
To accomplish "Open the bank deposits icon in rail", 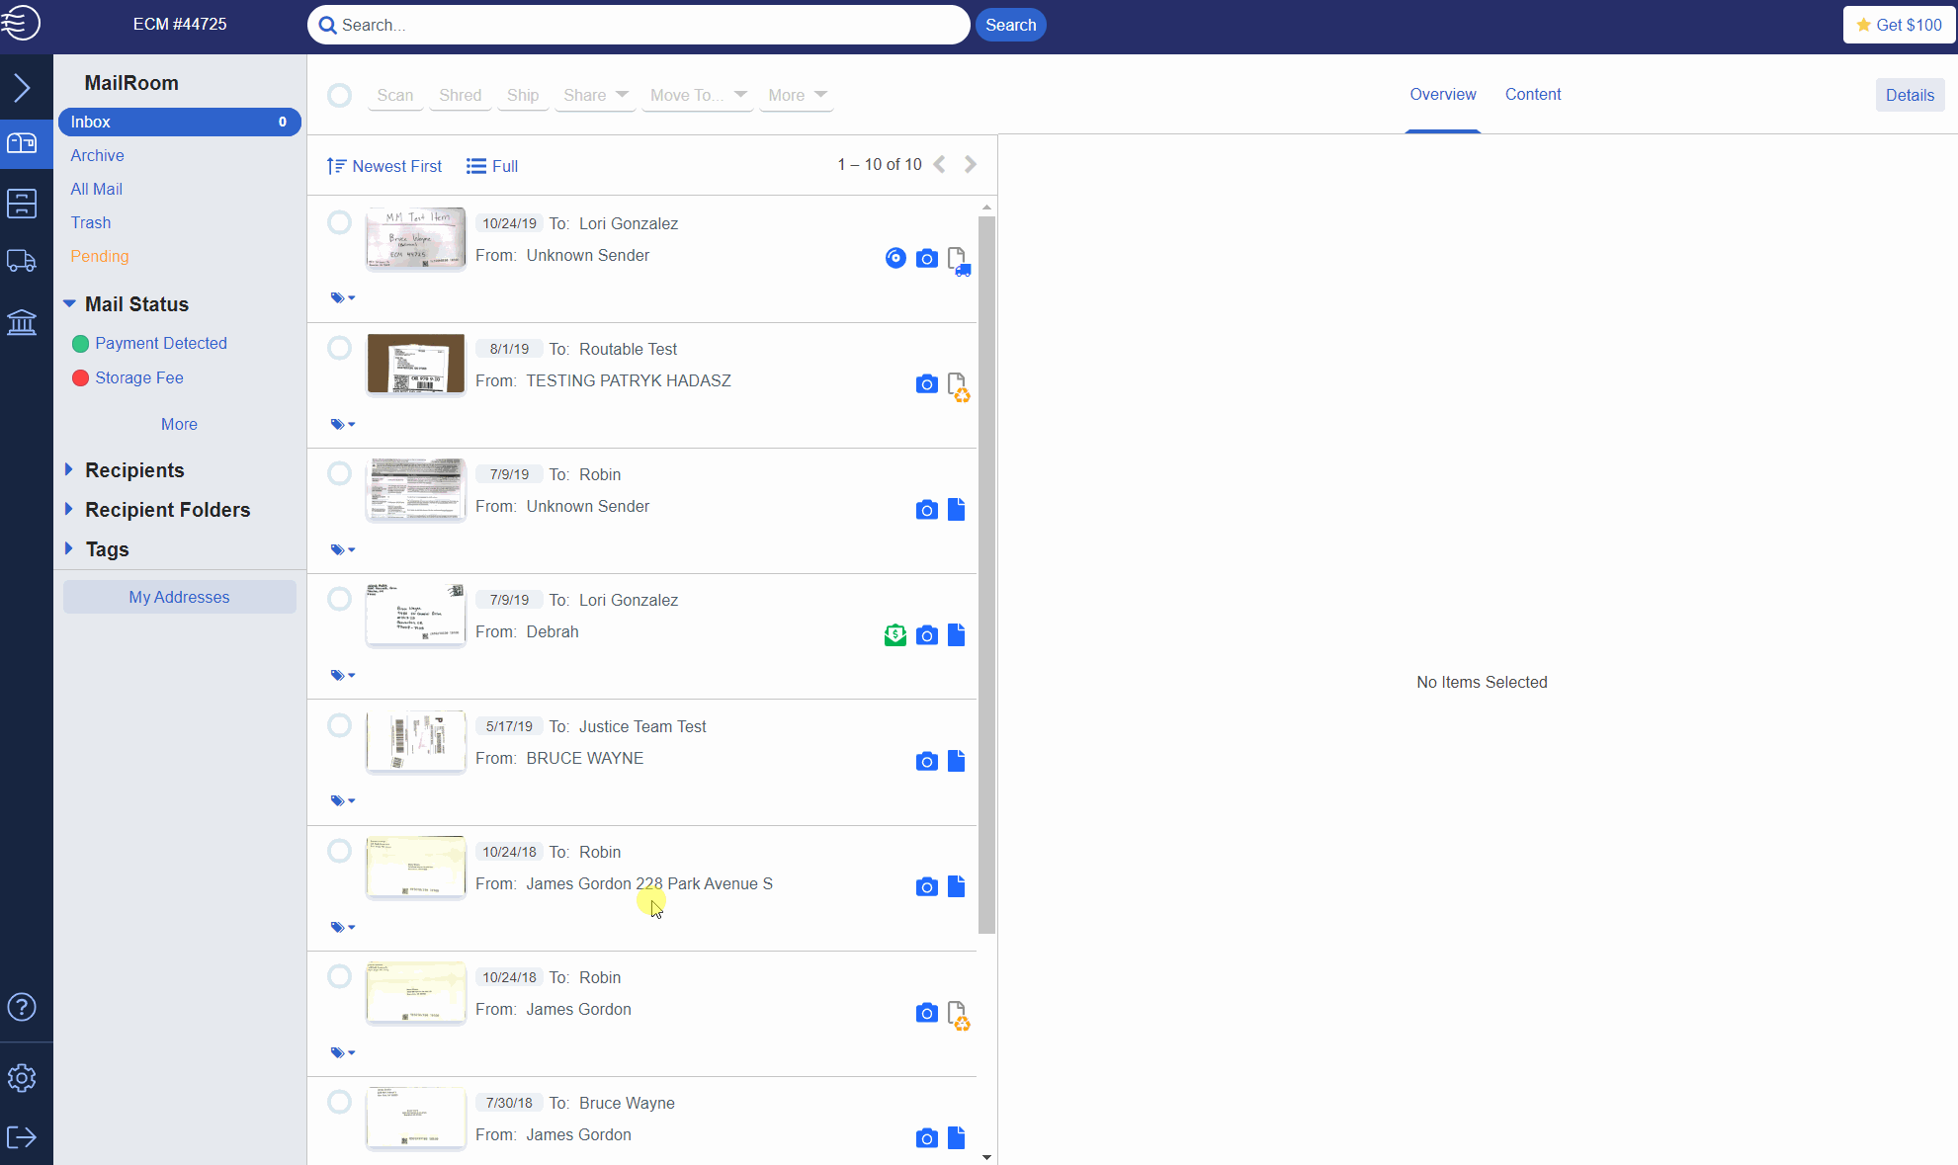I will 22,322.
